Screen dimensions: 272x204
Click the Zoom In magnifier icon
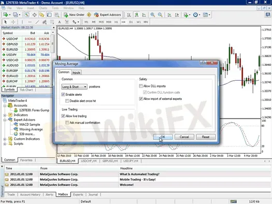click(152, 14)
